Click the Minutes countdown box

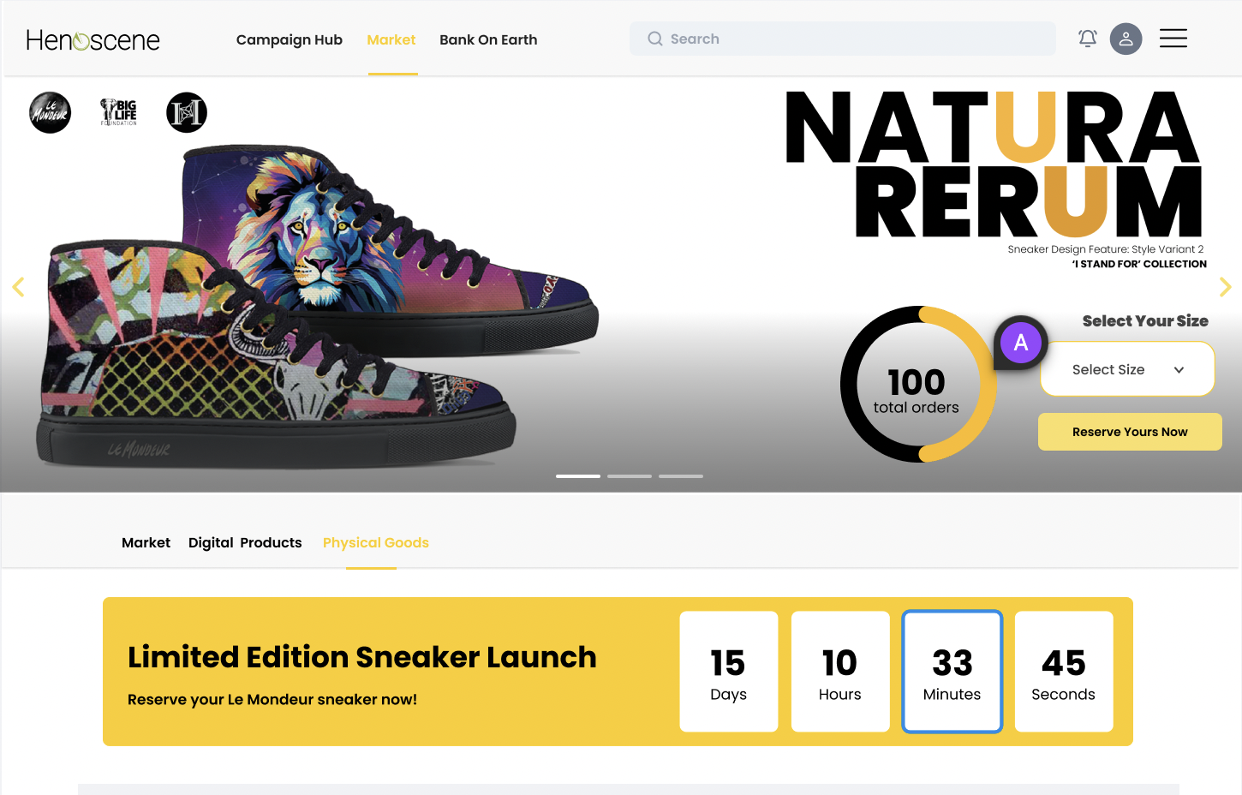point(952,672)
